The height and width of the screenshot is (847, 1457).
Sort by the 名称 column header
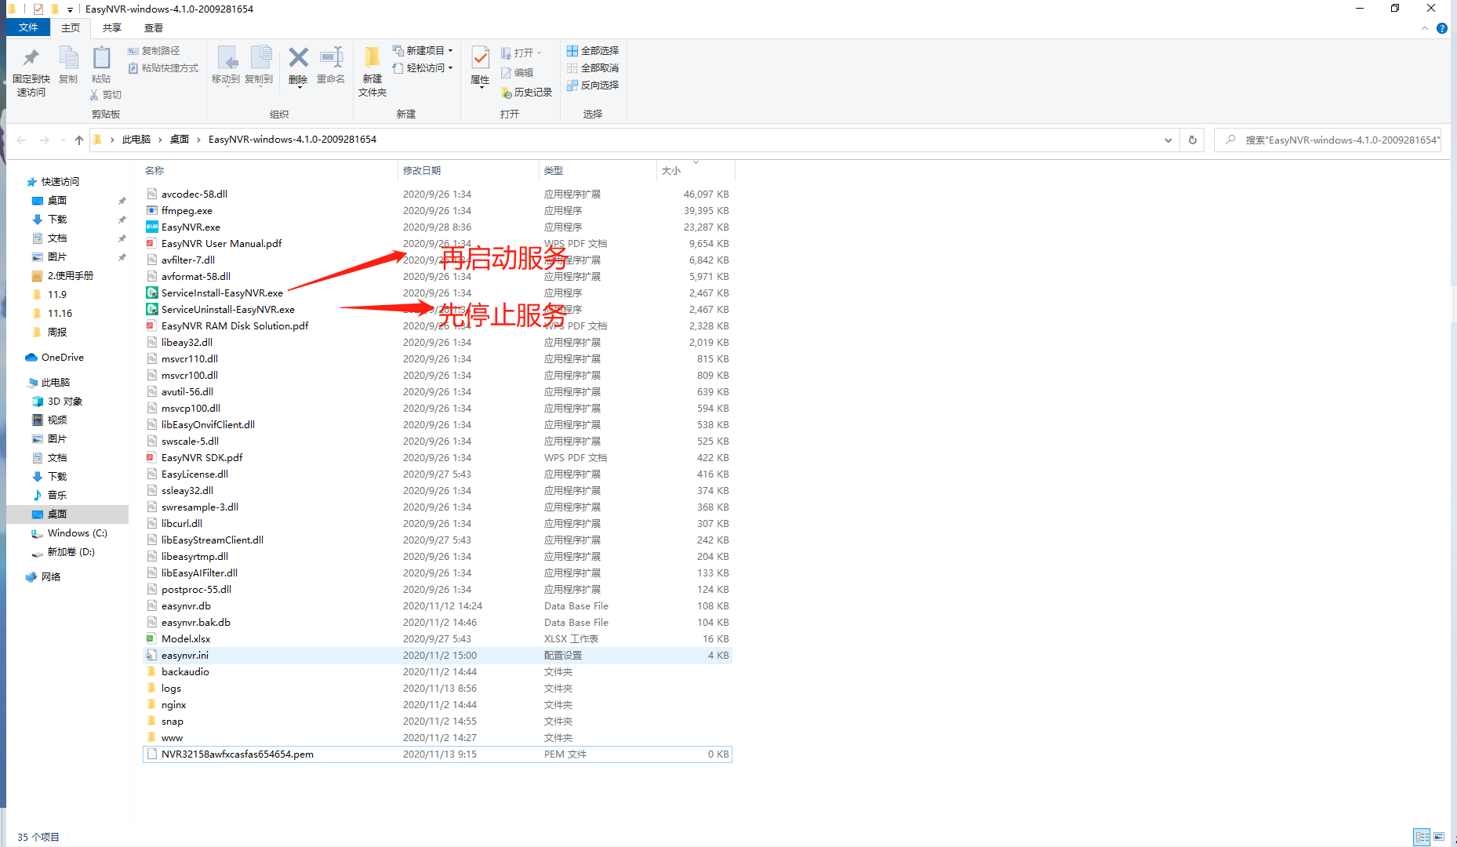[154, 171]
